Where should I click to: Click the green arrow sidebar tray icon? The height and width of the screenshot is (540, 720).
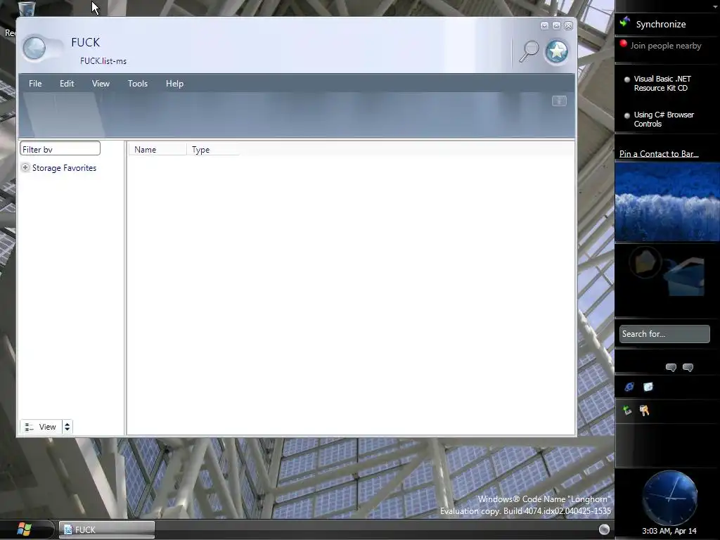627,410
